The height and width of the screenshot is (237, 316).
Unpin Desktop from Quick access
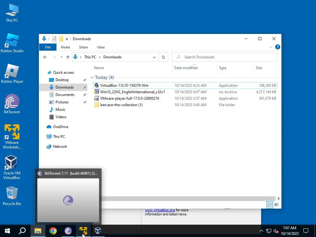(x=85, y=80)
